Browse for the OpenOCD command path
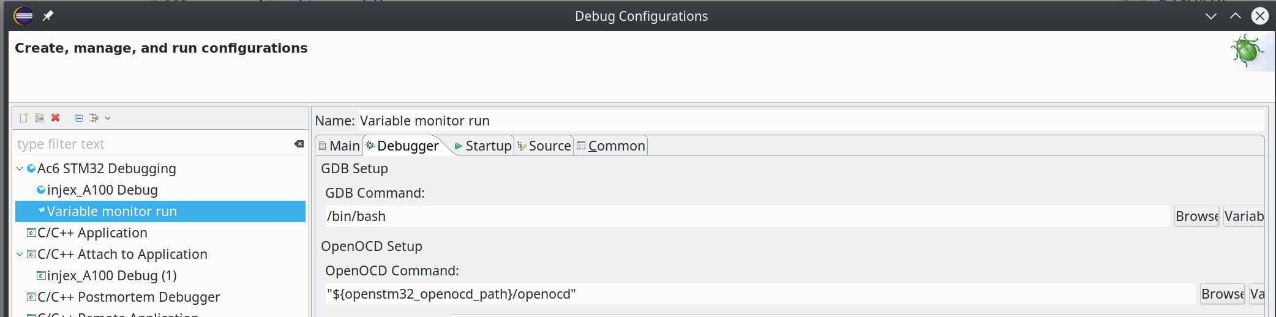 (1222, 294)
